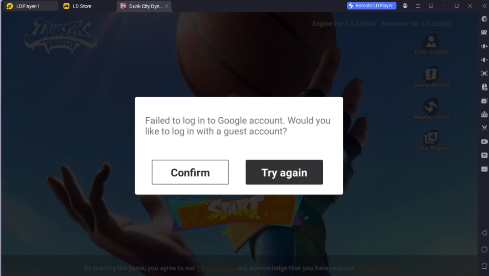
Task: Install an APK file
Action: tap(484, 115)
